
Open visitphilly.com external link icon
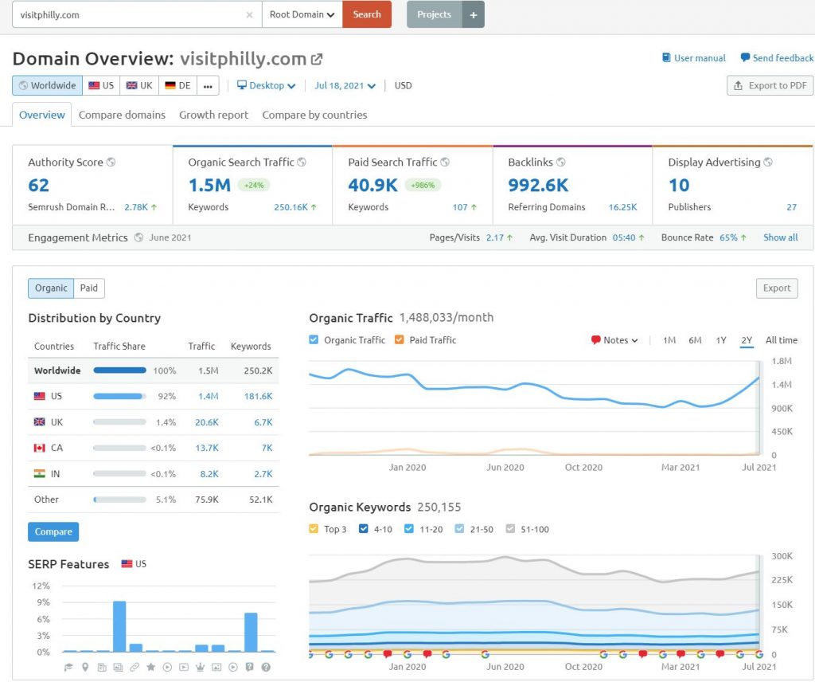pyautogui.click(x=317, y=59)
